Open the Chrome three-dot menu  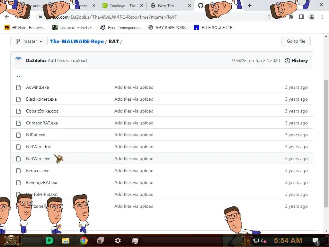tap(322, 17)
